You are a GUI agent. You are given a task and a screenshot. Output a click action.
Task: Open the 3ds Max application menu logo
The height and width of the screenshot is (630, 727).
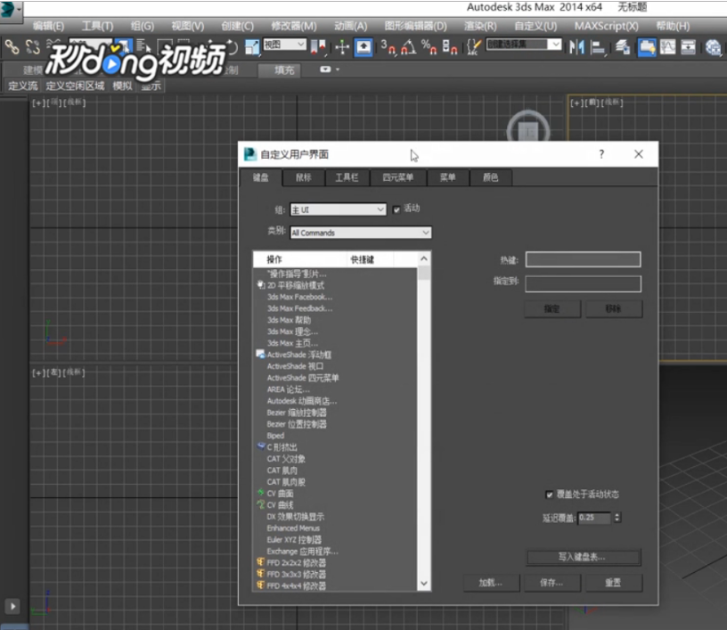(x=8, y=9)
